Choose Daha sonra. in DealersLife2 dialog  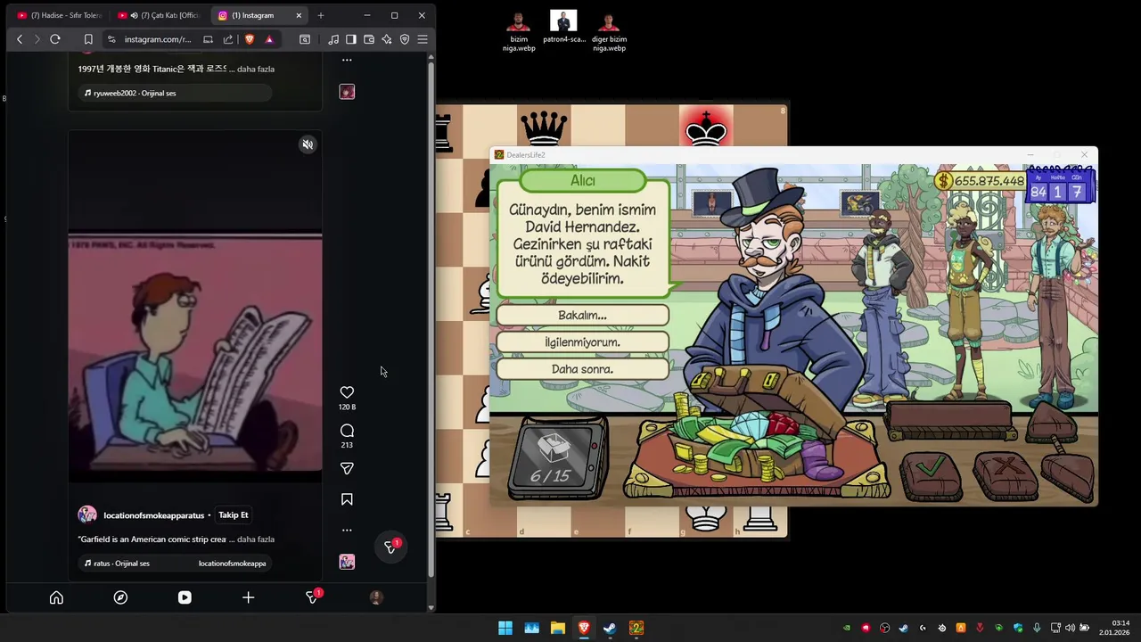[582, 368]
